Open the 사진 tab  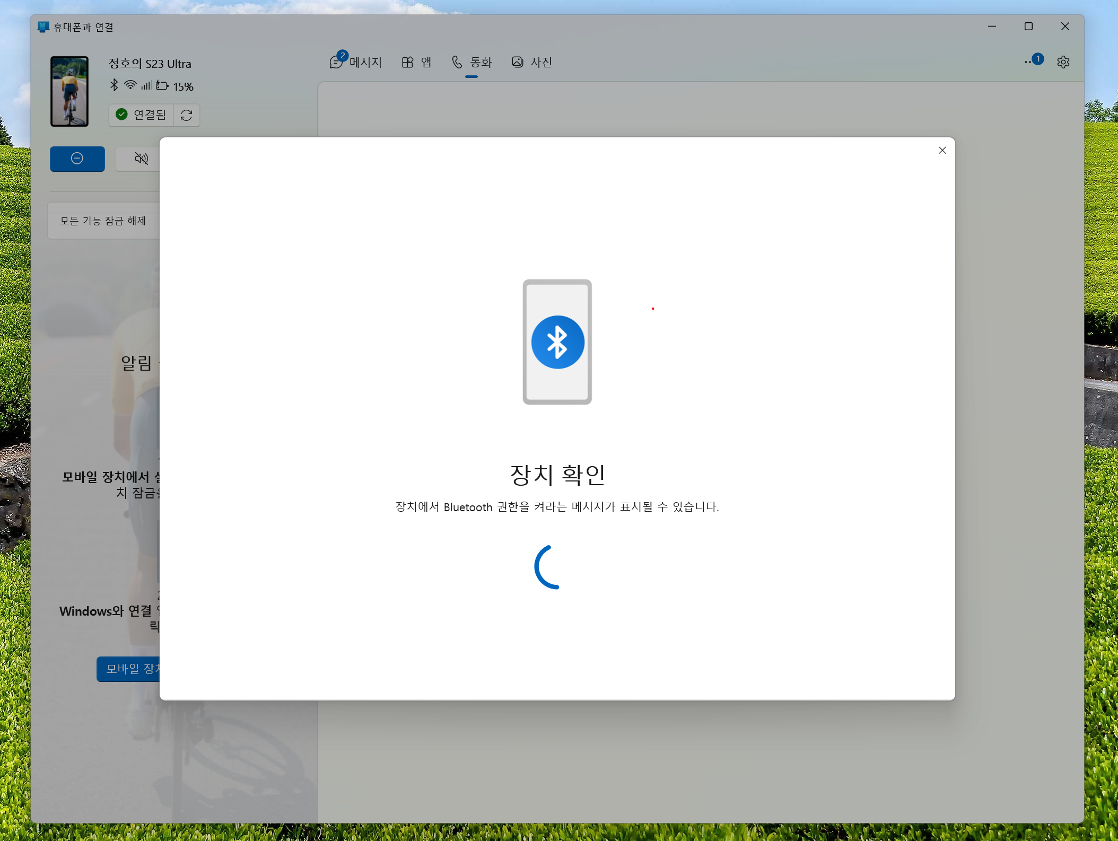(532, 63)
